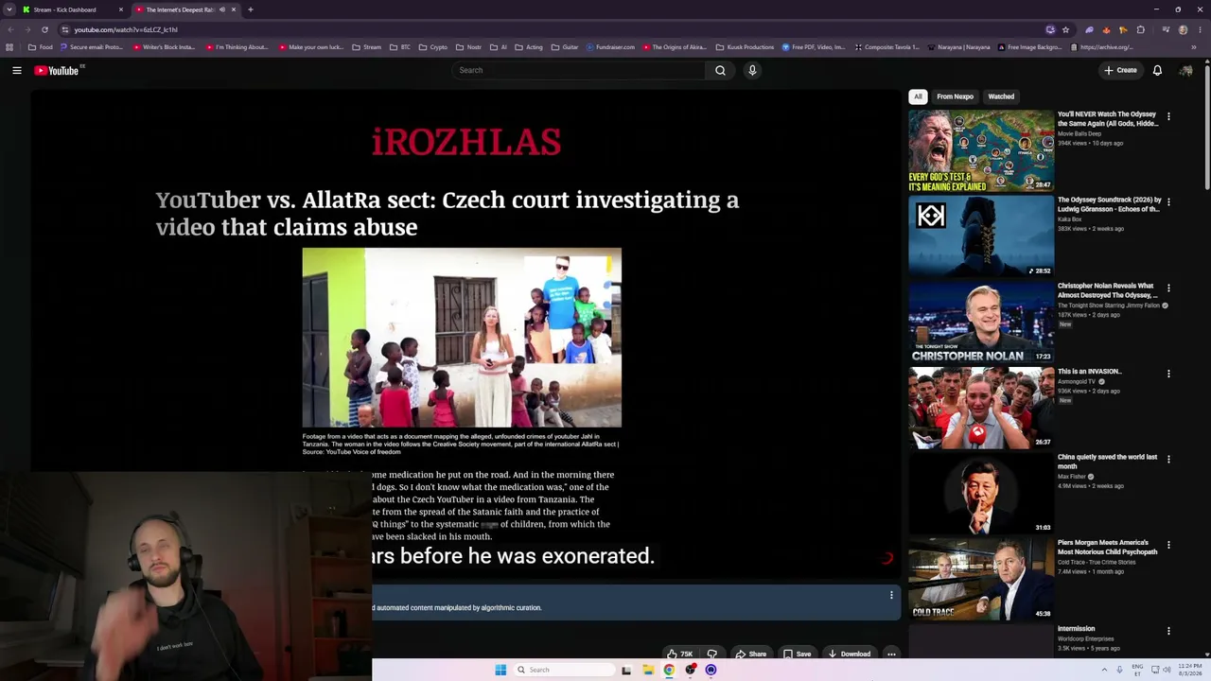
Task: Open the taskbar clock showing 11:24 PM
Action: [x=1188, y=670]
